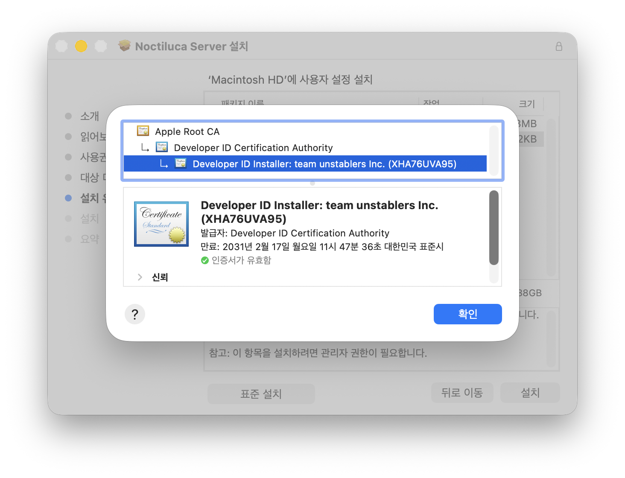
Task: Select Apple Root CA in the certificate chain
Action: 188,131
